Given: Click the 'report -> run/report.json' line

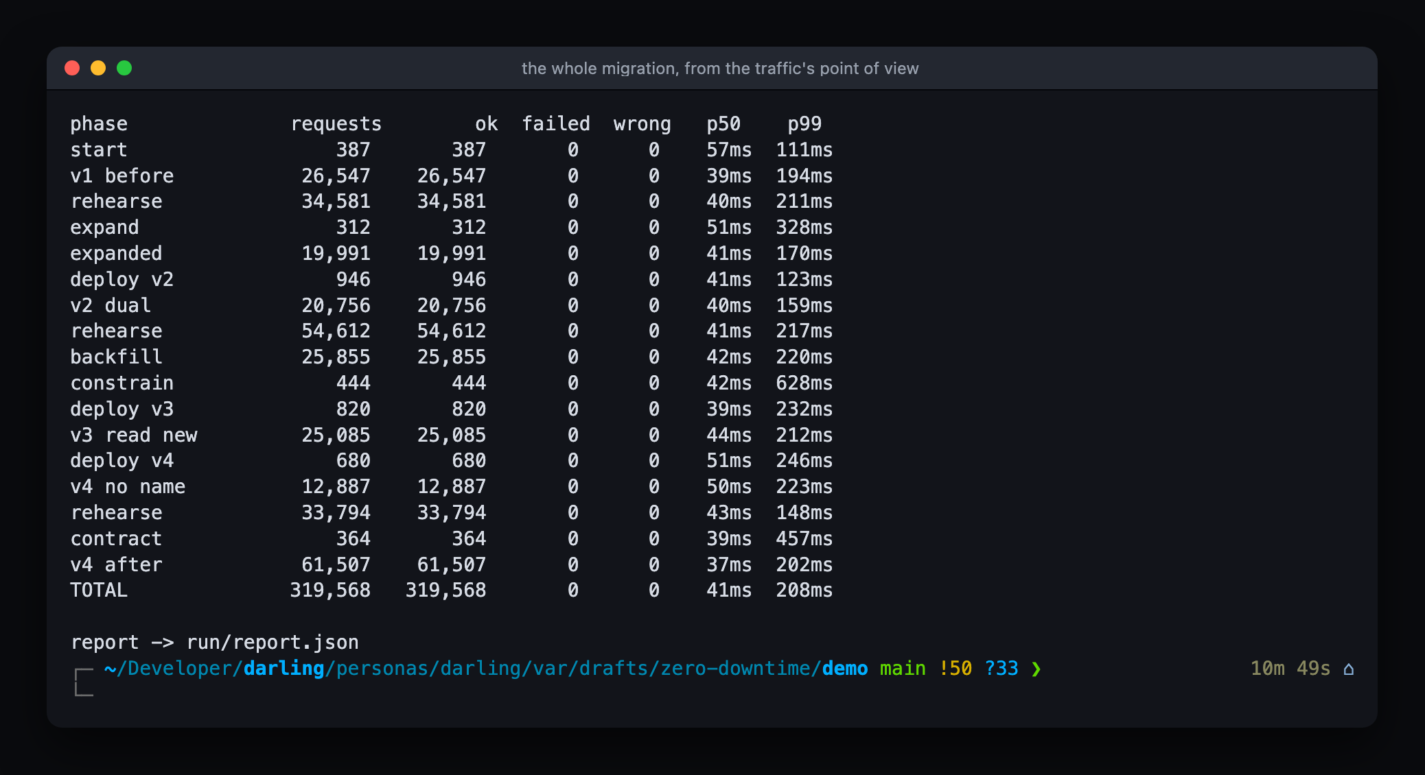Looking at the screenshot, I should coord(215,643).
